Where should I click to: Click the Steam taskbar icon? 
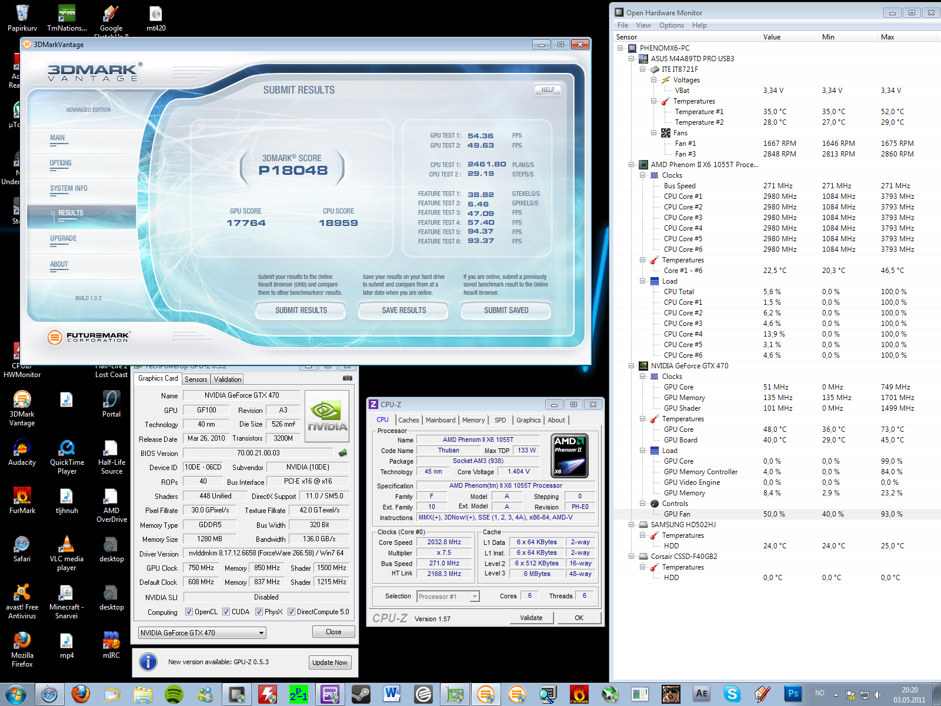click(x=361, y=695)
